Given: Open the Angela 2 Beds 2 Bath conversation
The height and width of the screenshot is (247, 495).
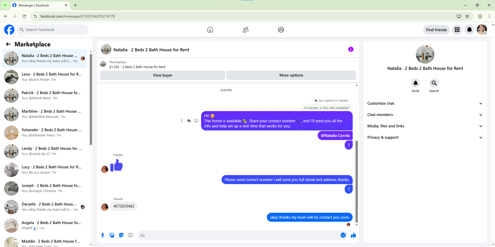Looking at the screenshot, I should point(44,225).
